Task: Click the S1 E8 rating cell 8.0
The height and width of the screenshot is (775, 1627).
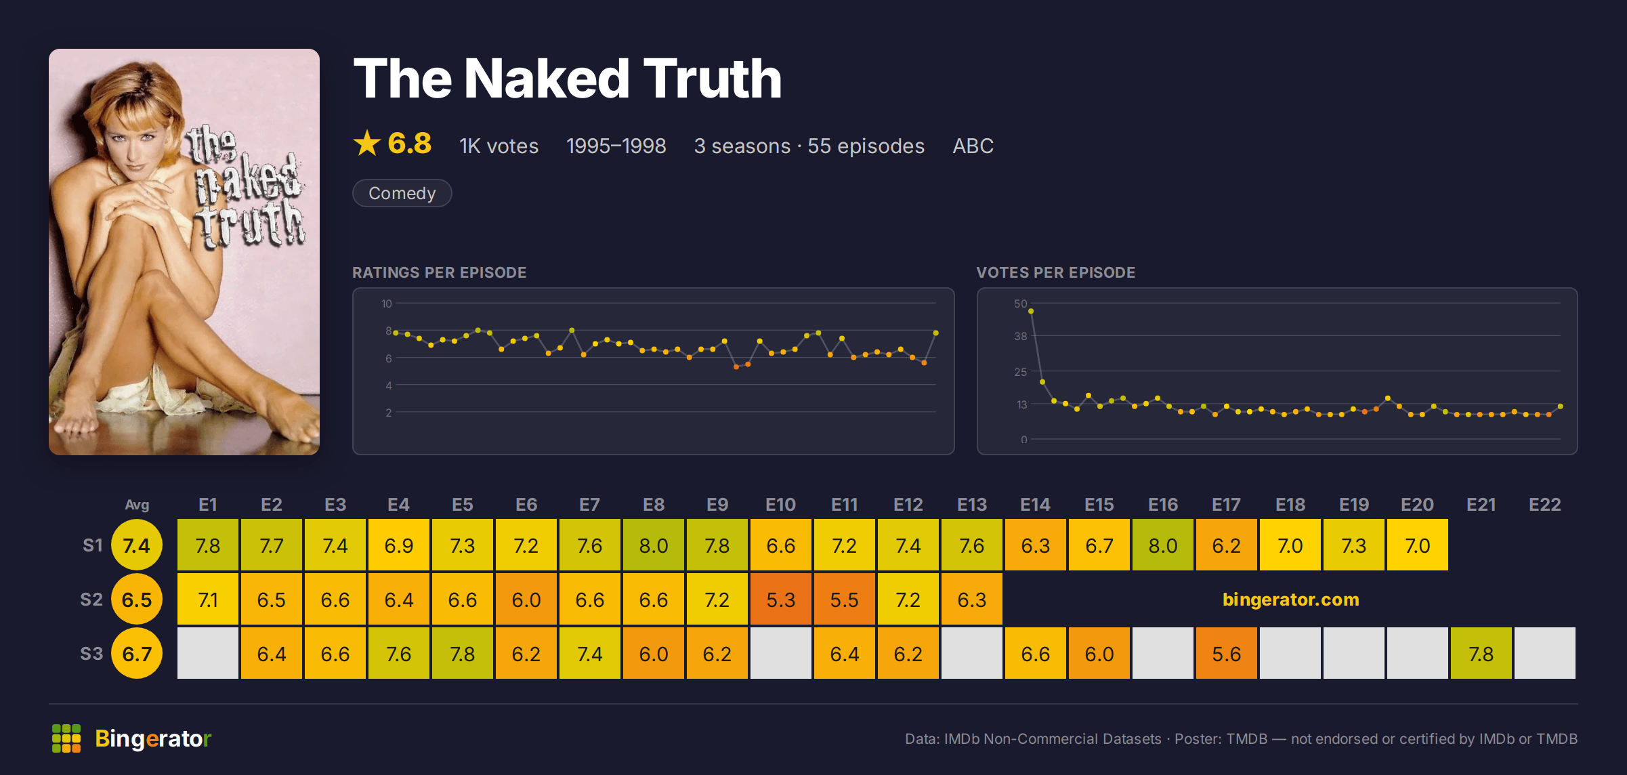Action: coord(654,545)
